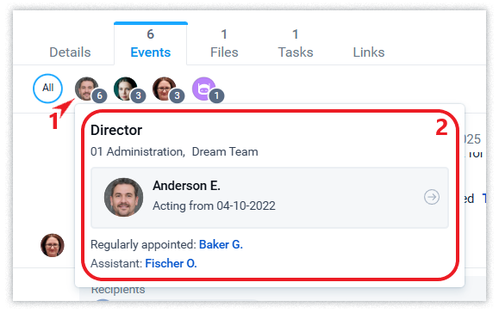Click the Anderson E. name in the card
Viewport: 499px width, 313px height.
186,186
